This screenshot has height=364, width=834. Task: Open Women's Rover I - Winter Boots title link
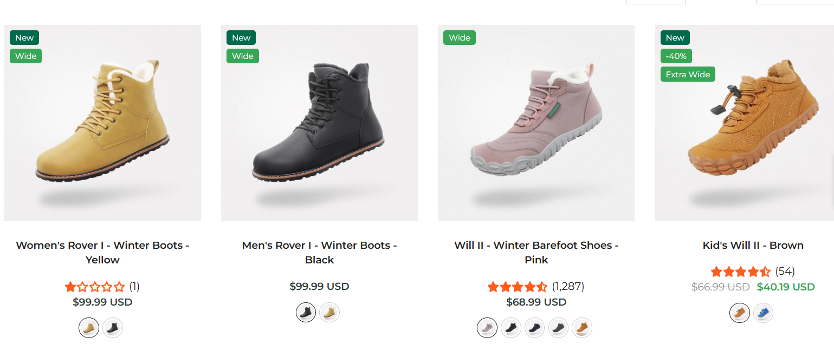pos(102,253)
